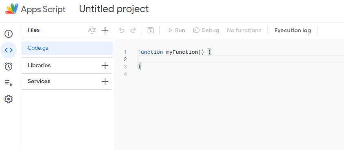Click the closing brace on line 3
Viewport: 344px width, 150px height.
pyautogui.click(x=139, y=66)
